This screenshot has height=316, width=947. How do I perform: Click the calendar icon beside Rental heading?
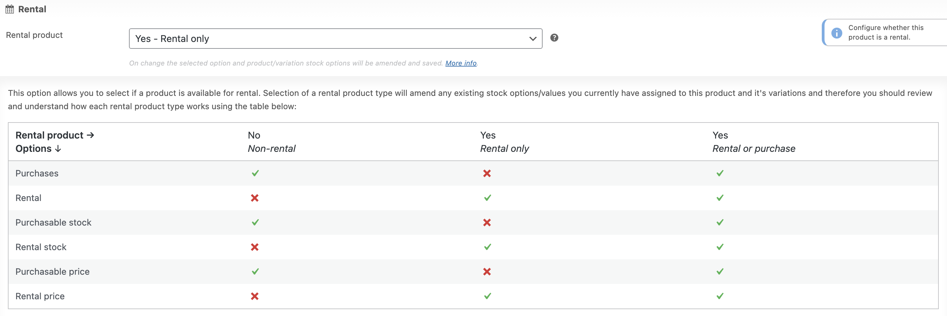point(9,9)
